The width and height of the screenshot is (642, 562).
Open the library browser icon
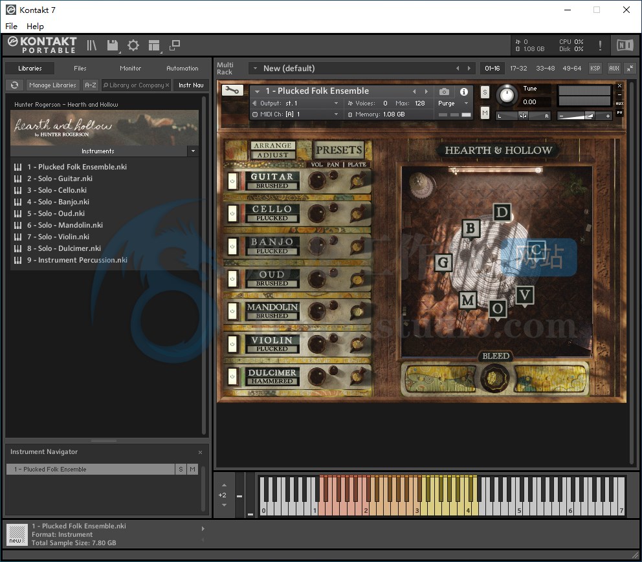[x=91, y=45]
